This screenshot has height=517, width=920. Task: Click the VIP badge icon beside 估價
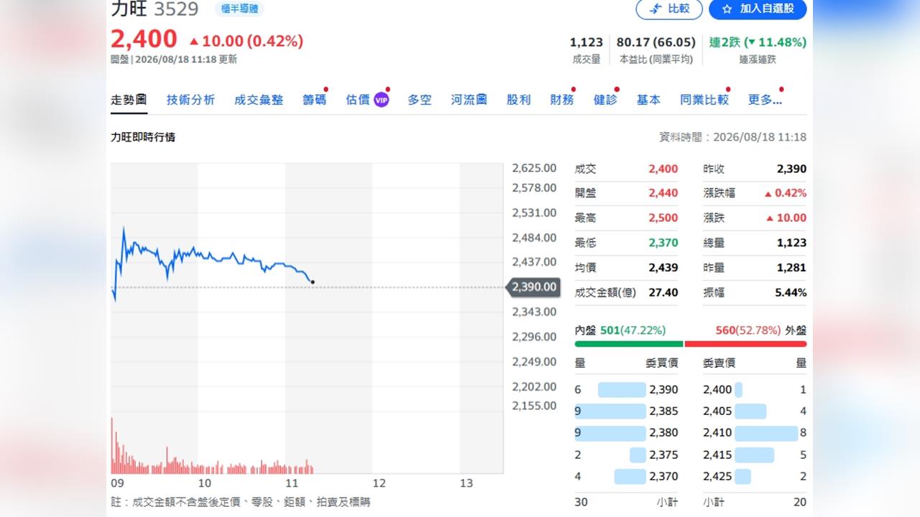(x=381, y=100)
